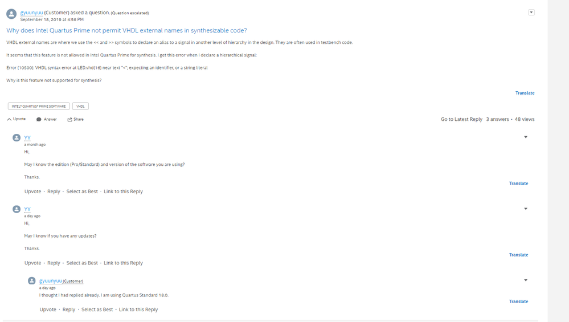The image size is (569, 322).
Task: Select as Best YY's 'any updates' reply
Action: pyautogui.click(x=82, y=263)
